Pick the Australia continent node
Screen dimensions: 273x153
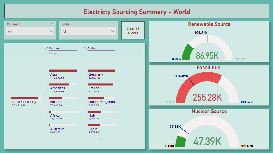63,125
